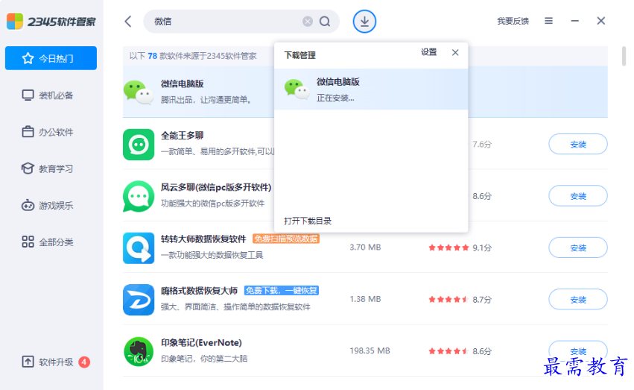Click the upload arrow icon of 软件升级
This screenshot has width=634, height=390.
pyautogui.click(x=28, y=362)
